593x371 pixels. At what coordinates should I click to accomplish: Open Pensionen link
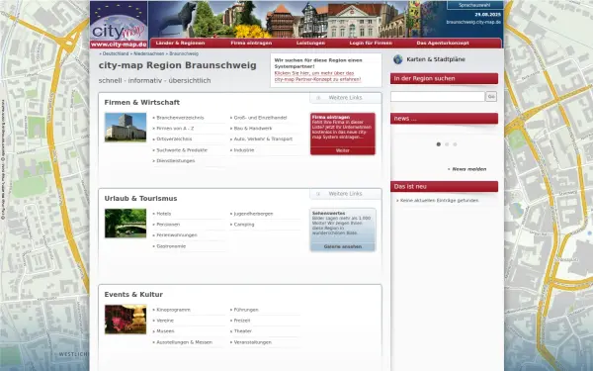pos(168,225)
